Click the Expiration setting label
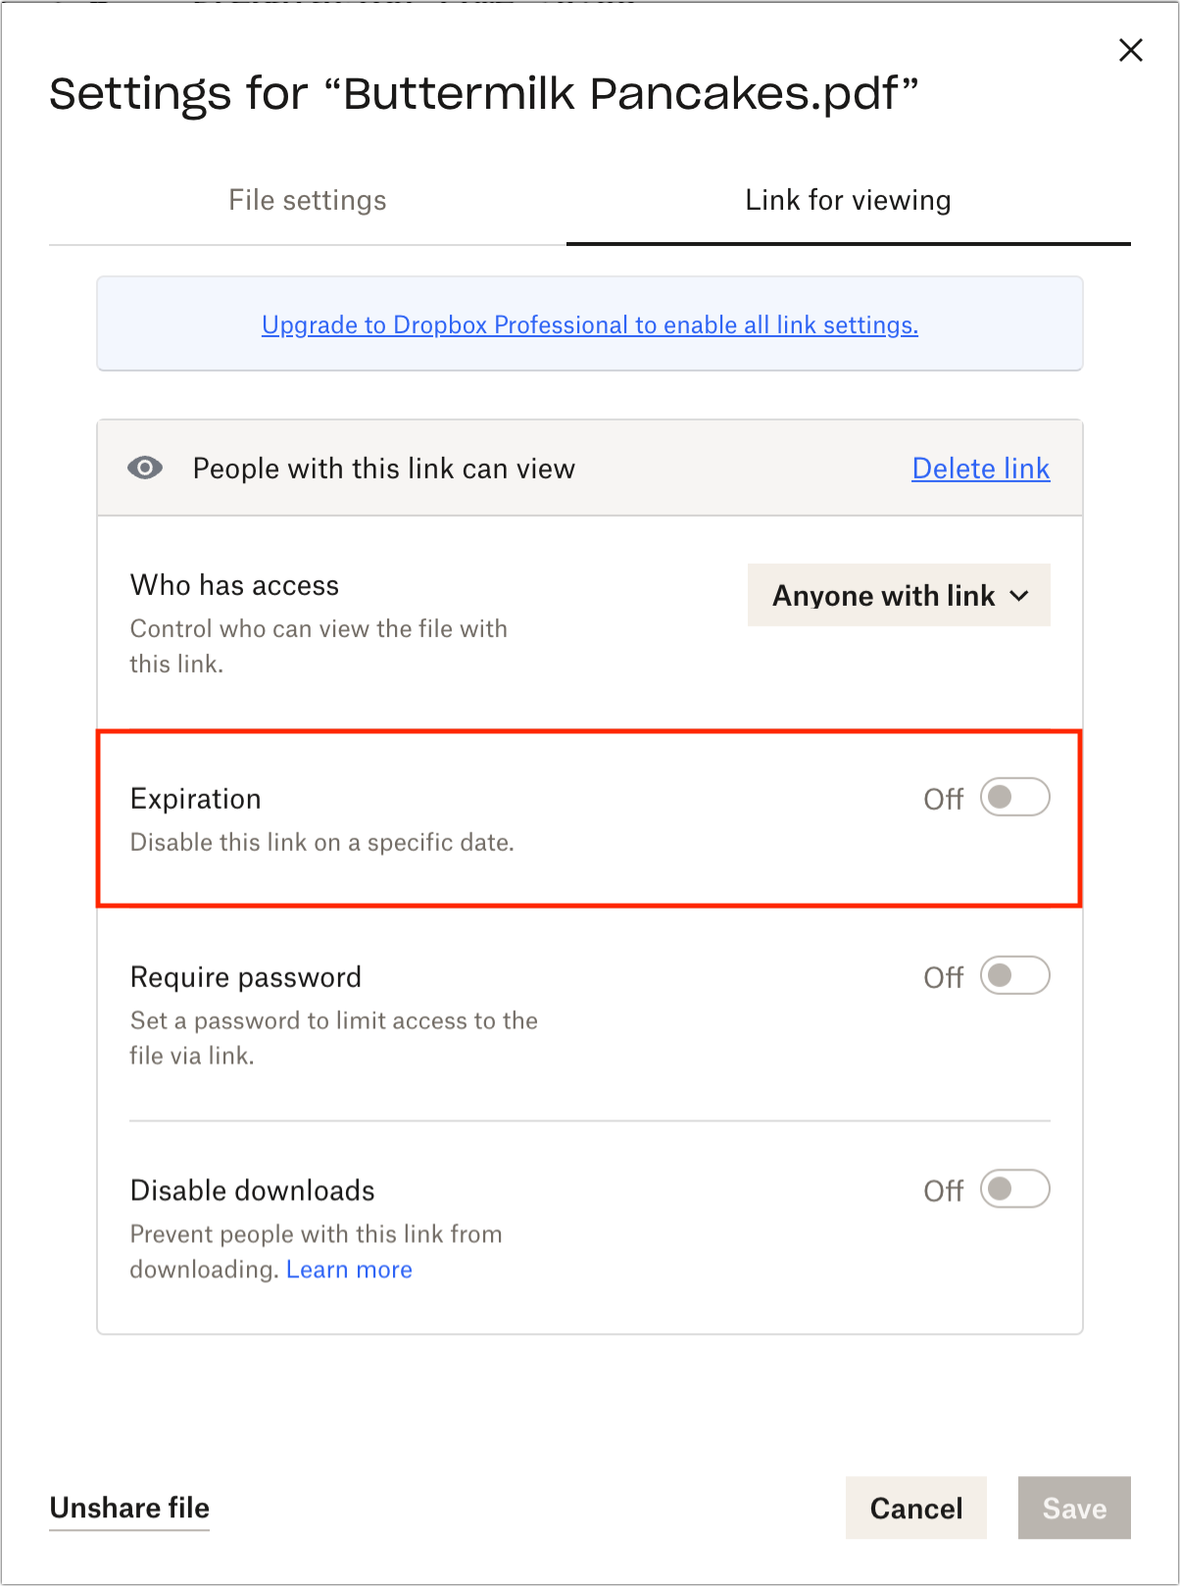This screenshot has width=1180, height=1586. pyautogui.click(x=196, y=799)
